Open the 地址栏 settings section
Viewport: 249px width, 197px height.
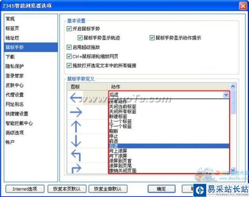31,38
